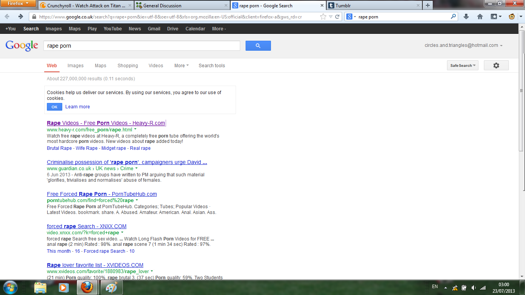Open the Learn more cookies link
Screen dimensions: 525x295
(78, 107)
